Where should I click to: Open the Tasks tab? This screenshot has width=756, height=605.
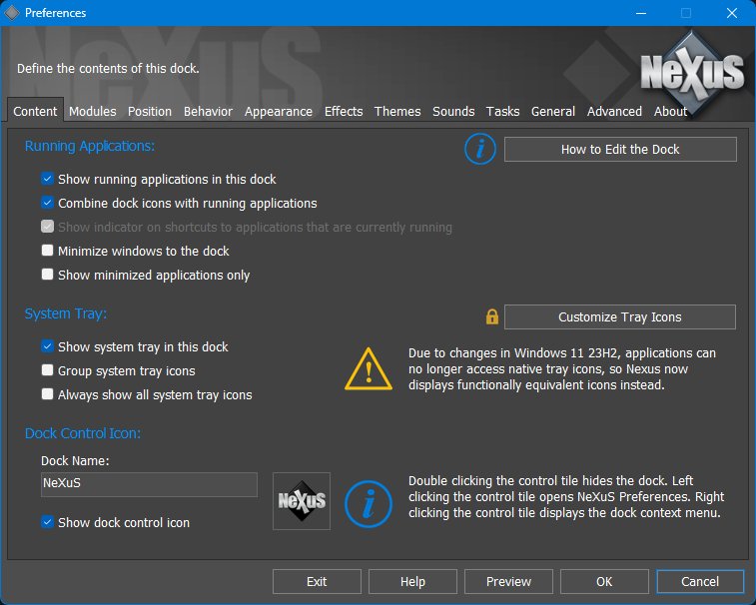pyautogui.click(x=502, y=111)
